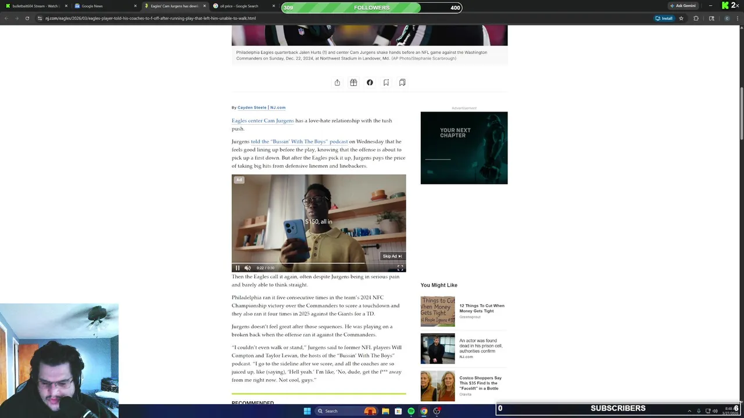This screenshot has width=744, height=418.
Task: Click the volume icon in the system tray
Action: [x=715, y=411]
